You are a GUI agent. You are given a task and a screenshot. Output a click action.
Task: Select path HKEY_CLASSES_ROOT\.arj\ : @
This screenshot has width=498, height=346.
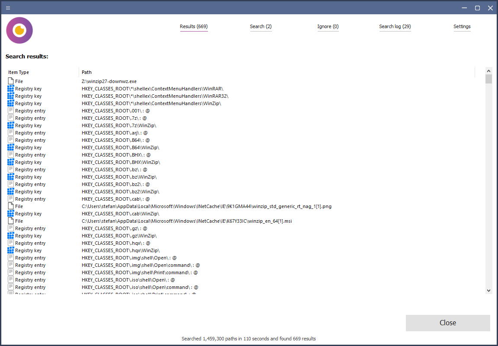tap(115, 133)
